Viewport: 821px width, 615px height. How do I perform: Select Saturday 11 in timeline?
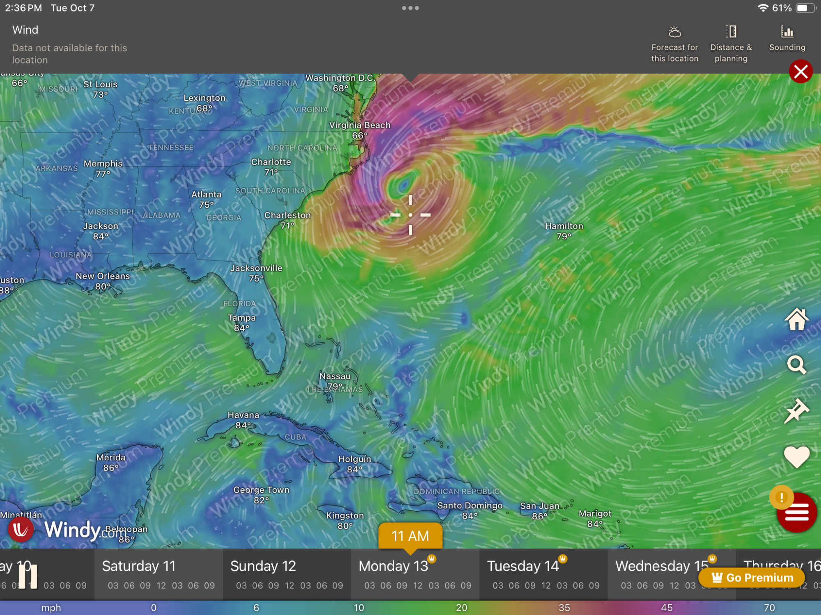(x=139, y=566)
